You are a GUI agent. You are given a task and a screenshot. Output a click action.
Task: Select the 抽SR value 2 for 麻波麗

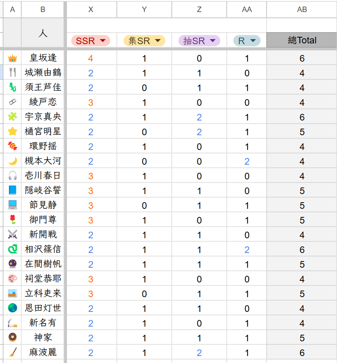[x=199, y=353]
